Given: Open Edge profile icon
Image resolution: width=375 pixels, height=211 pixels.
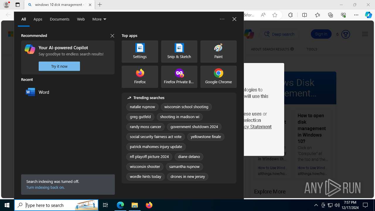Looking at the screenshot, I should click(6, 5).
